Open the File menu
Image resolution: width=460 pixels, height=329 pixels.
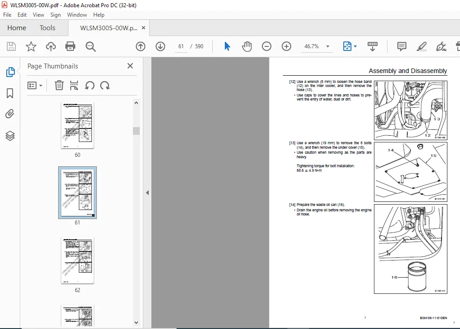pos(7,15)
